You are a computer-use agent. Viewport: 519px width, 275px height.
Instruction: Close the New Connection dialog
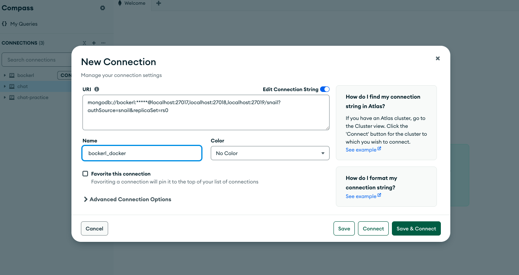[x=437, y=58]
